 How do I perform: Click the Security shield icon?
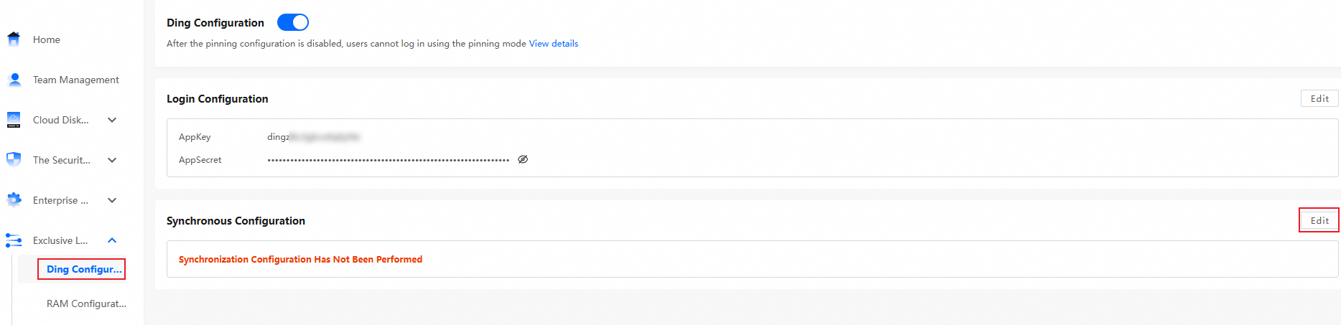coord(14,160)
